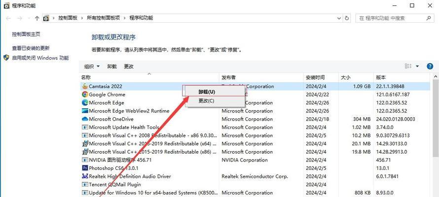Click the Camtasia 2022 program icon

[x=85, y=86]
